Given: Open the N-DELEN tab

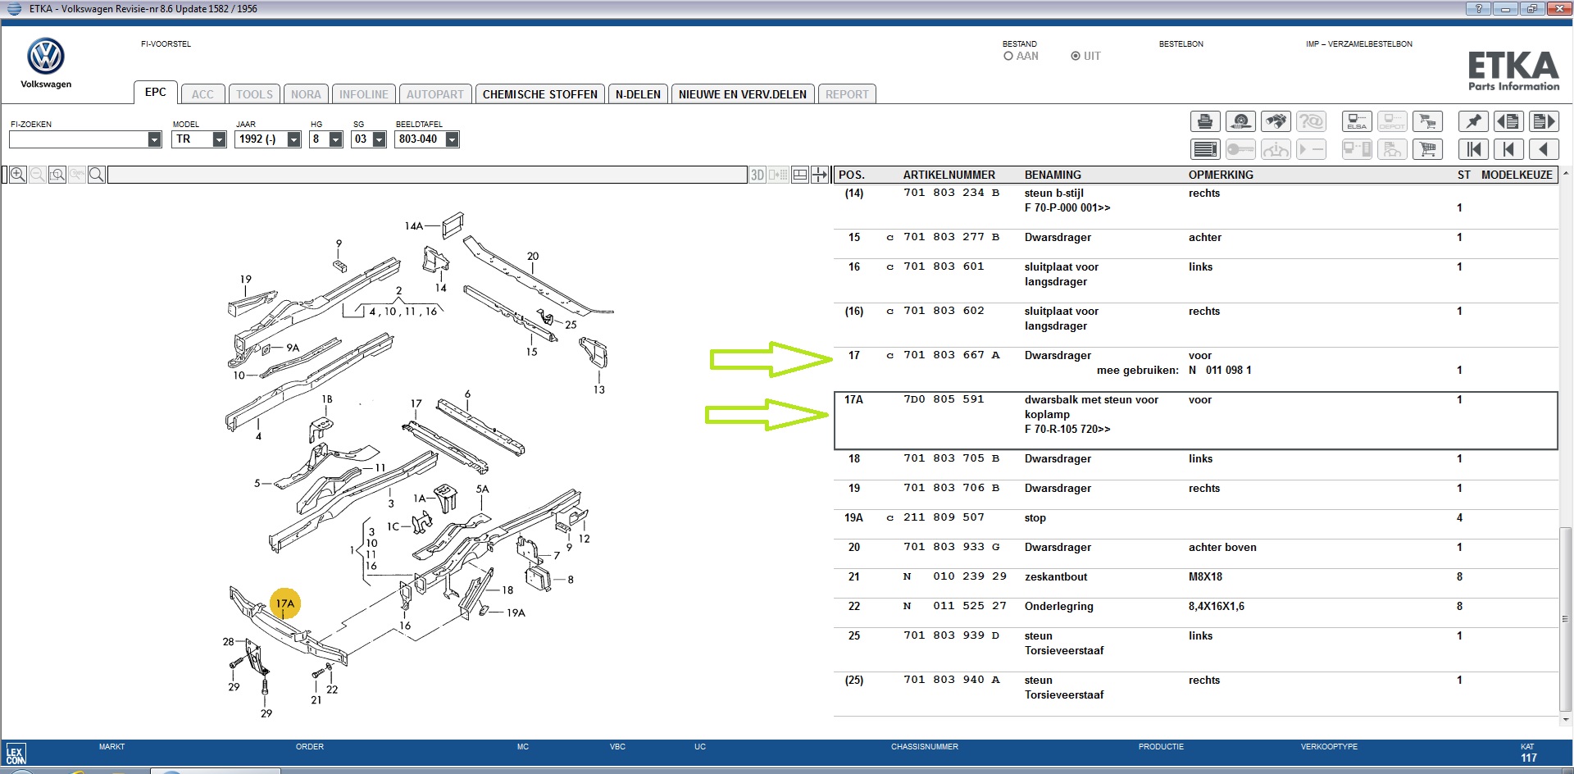Looking at the screenshot, I should click(x=638, y=94).
